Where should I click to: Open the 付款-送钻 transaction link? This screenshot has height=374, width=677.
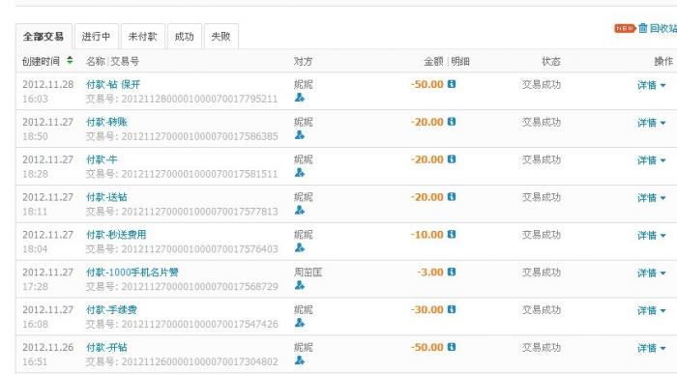coord(106,197)
